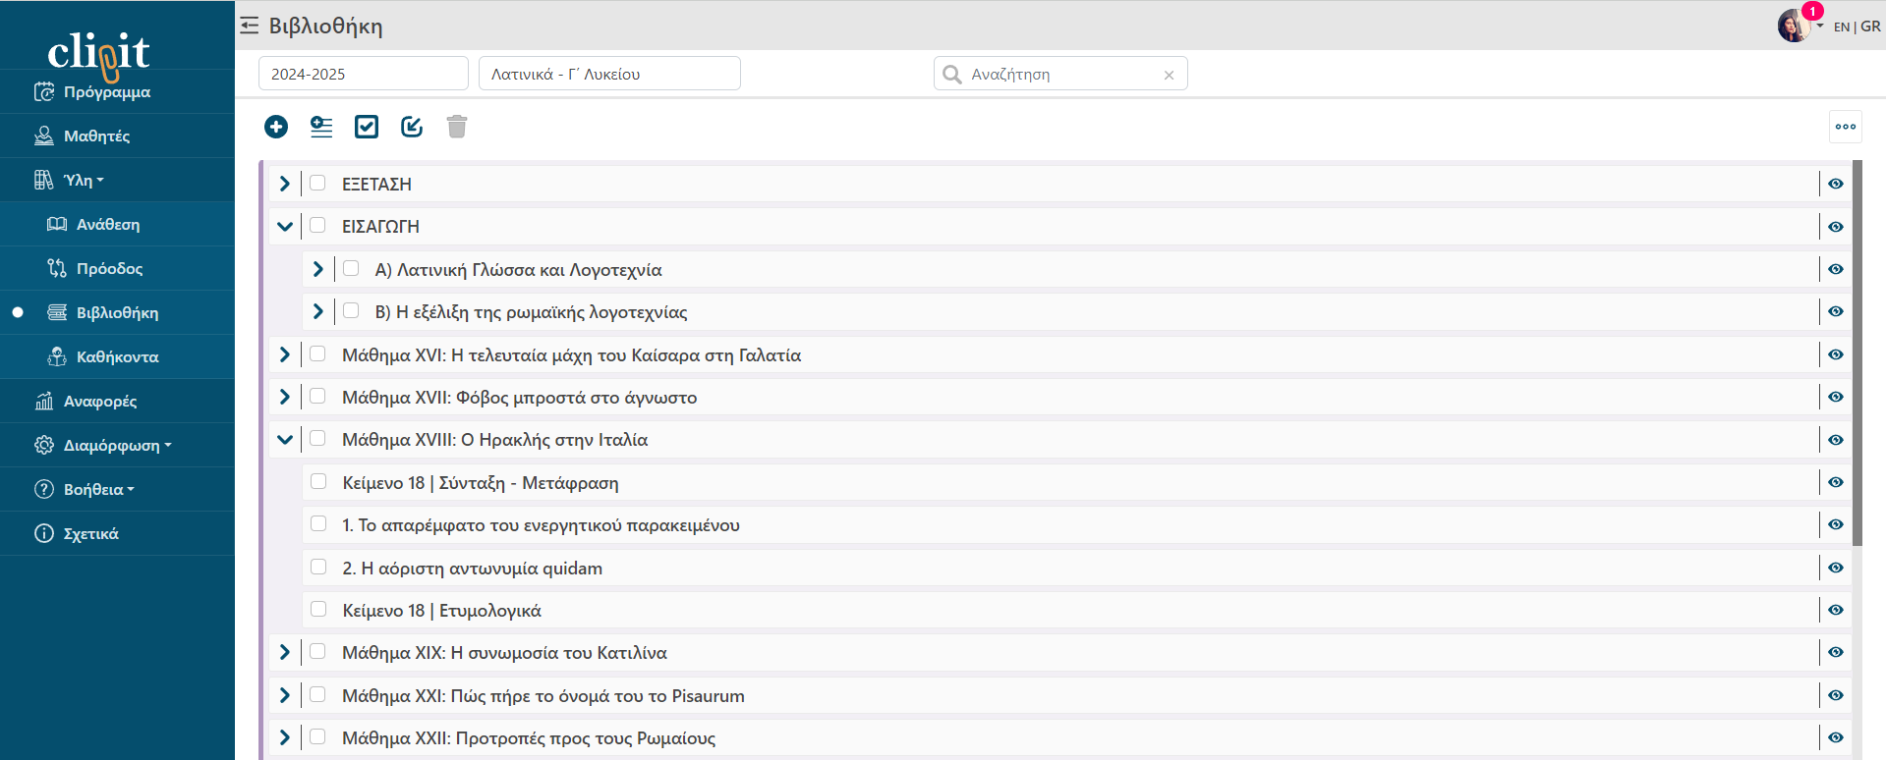
Task: Click the add new item plus icon
Action: pyautogui.click(x=276, y=127)
